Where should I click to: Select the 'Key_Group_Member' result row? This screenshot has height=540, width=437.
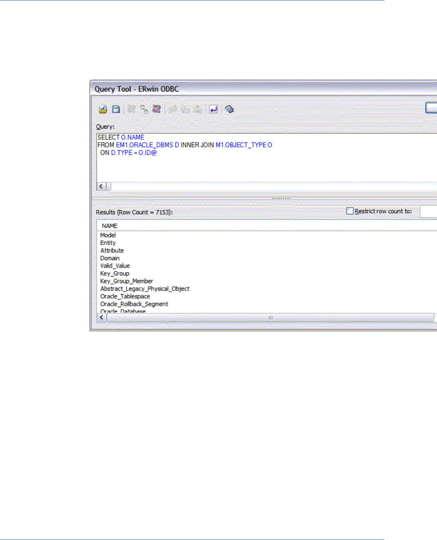pos(126,281)
